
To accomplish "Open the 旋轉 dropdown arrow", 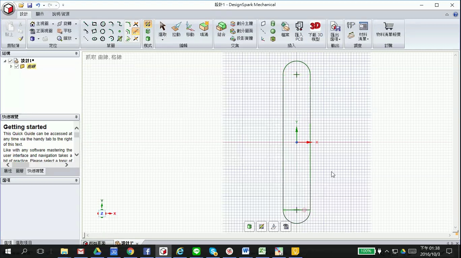I will 76,24.
